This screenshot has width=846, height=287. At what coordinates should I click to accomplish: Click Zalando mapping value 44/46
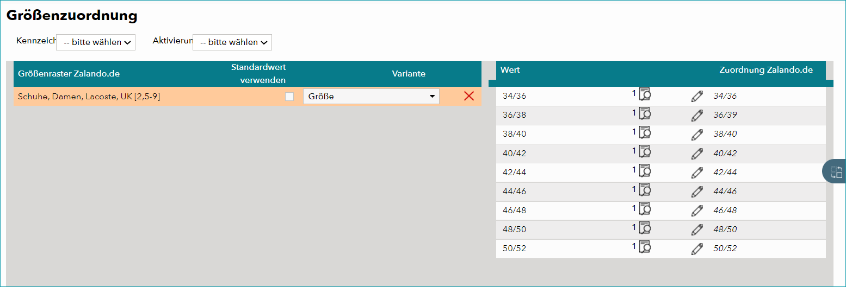[x=725, y=192]
